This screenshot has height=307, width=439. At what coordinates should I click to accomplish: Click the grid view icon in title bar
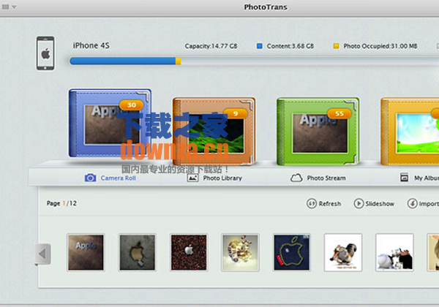[x=5, y=7]
